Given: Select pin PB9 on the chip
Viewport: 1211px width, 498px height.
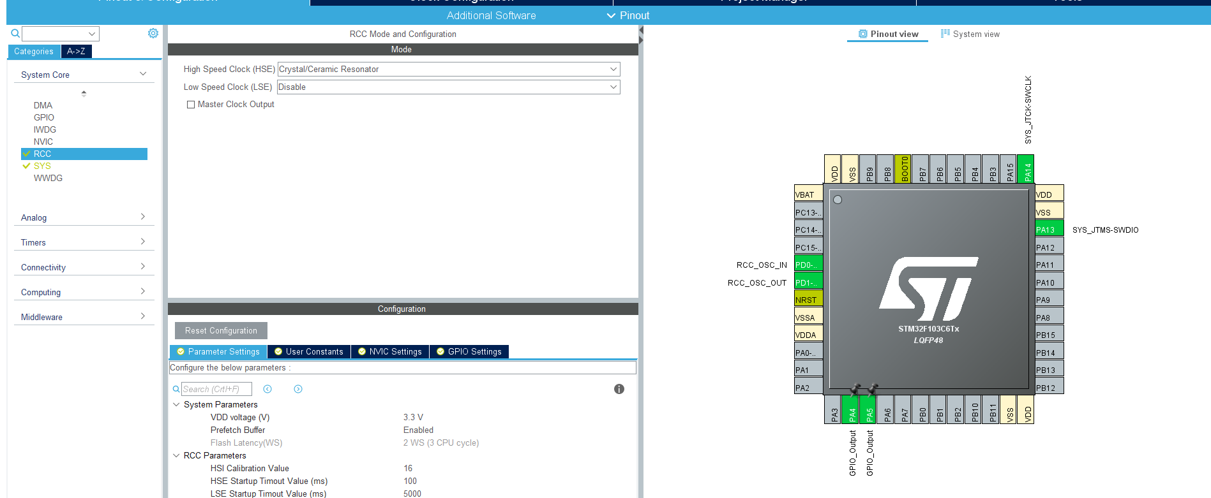Looking at the screenshot, I should pos(868,169).
